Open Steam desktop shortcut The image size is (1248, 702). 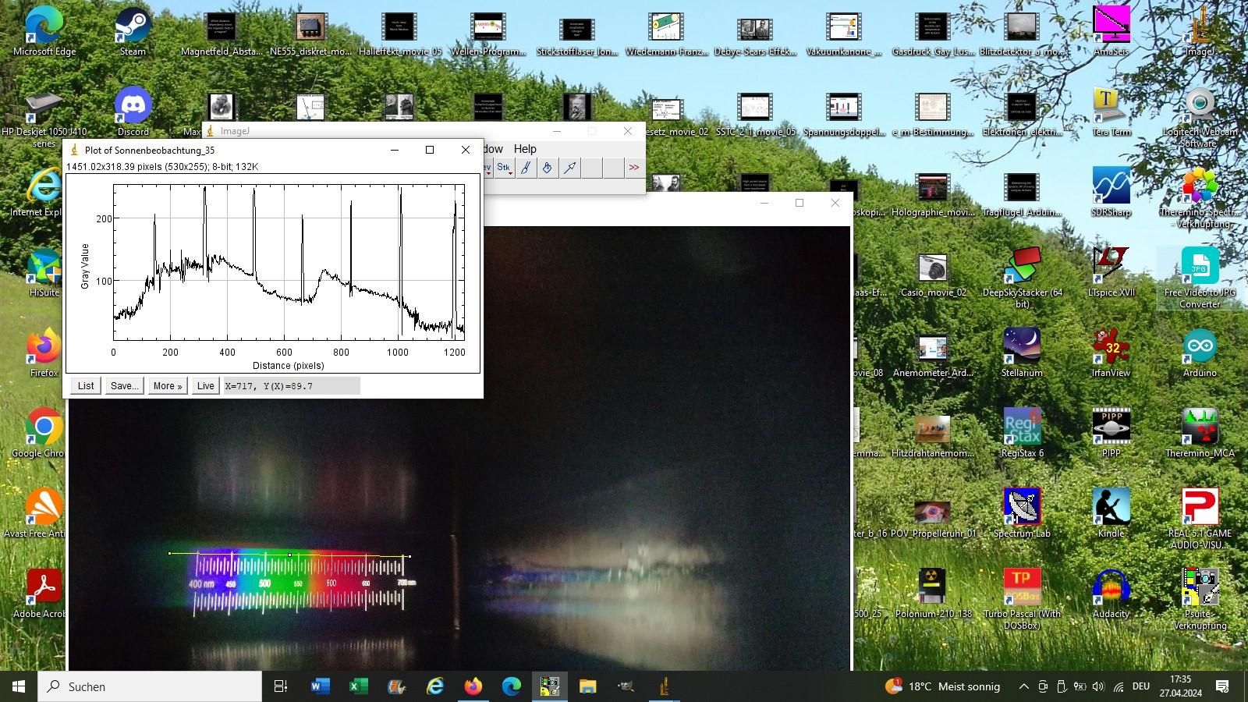click(x=133, y=32)
